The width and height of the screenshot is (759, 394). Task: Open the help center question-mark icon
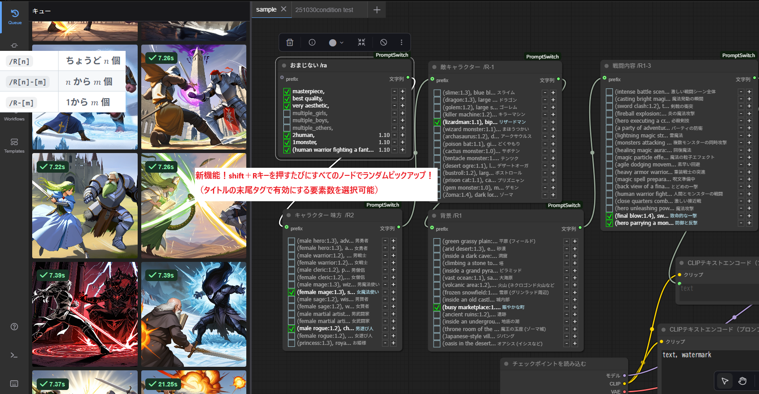pos(14,327)
